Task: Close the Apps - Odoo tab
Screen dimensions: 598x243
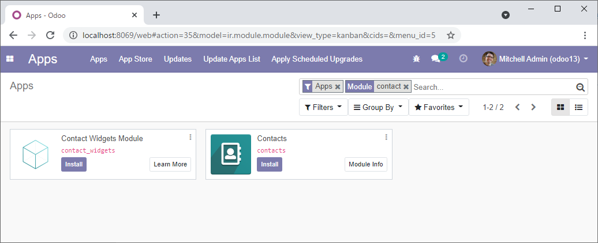Action: [134, 15]
